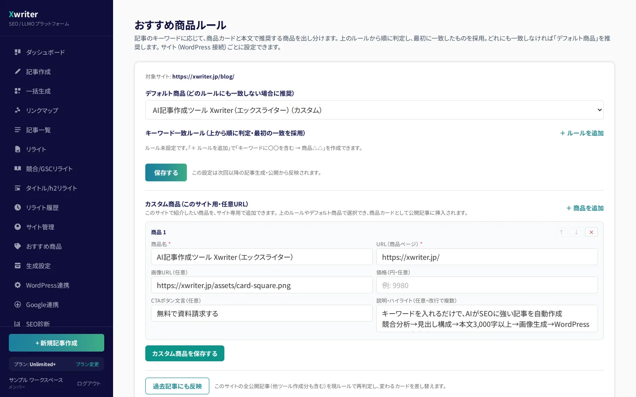
Task: Click the 保存する button
Action: tap(166, 172)
